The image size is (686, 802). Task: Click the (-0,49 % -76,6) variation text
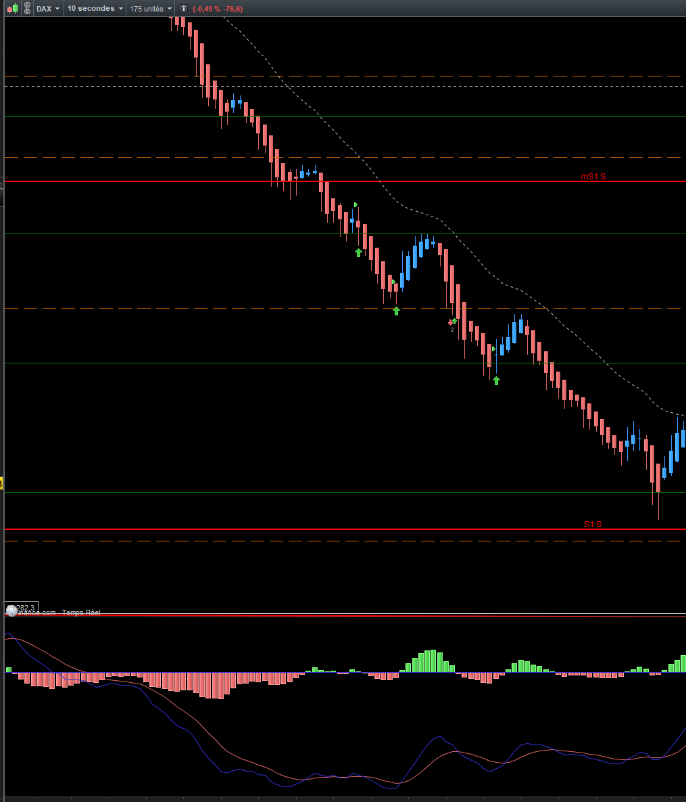pos(218,9)
